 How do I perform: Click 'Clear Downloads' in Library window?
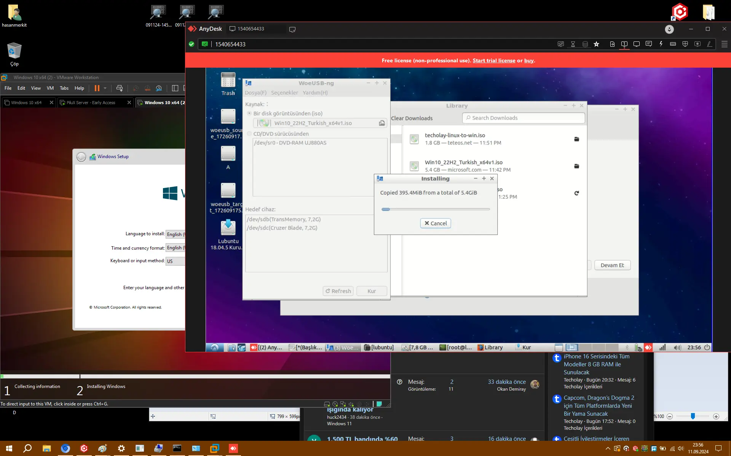[x=412, y=118]
